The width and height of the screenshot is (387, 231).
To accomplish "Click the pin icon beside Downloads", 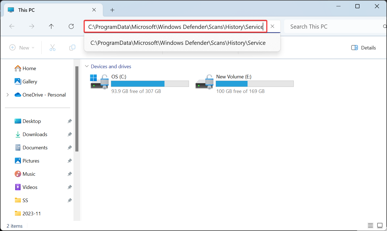I will [70, 134].
